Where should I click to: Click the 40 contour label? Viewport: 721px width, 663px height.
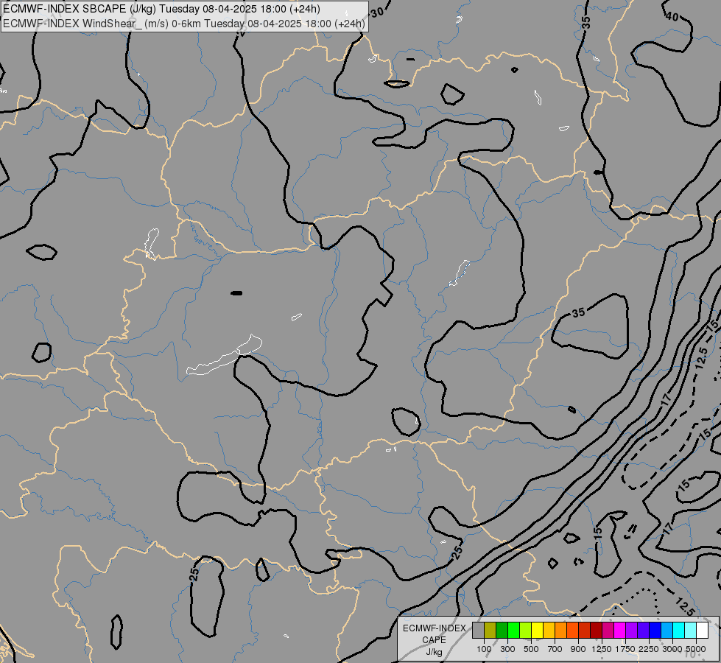tap(672, 16)
